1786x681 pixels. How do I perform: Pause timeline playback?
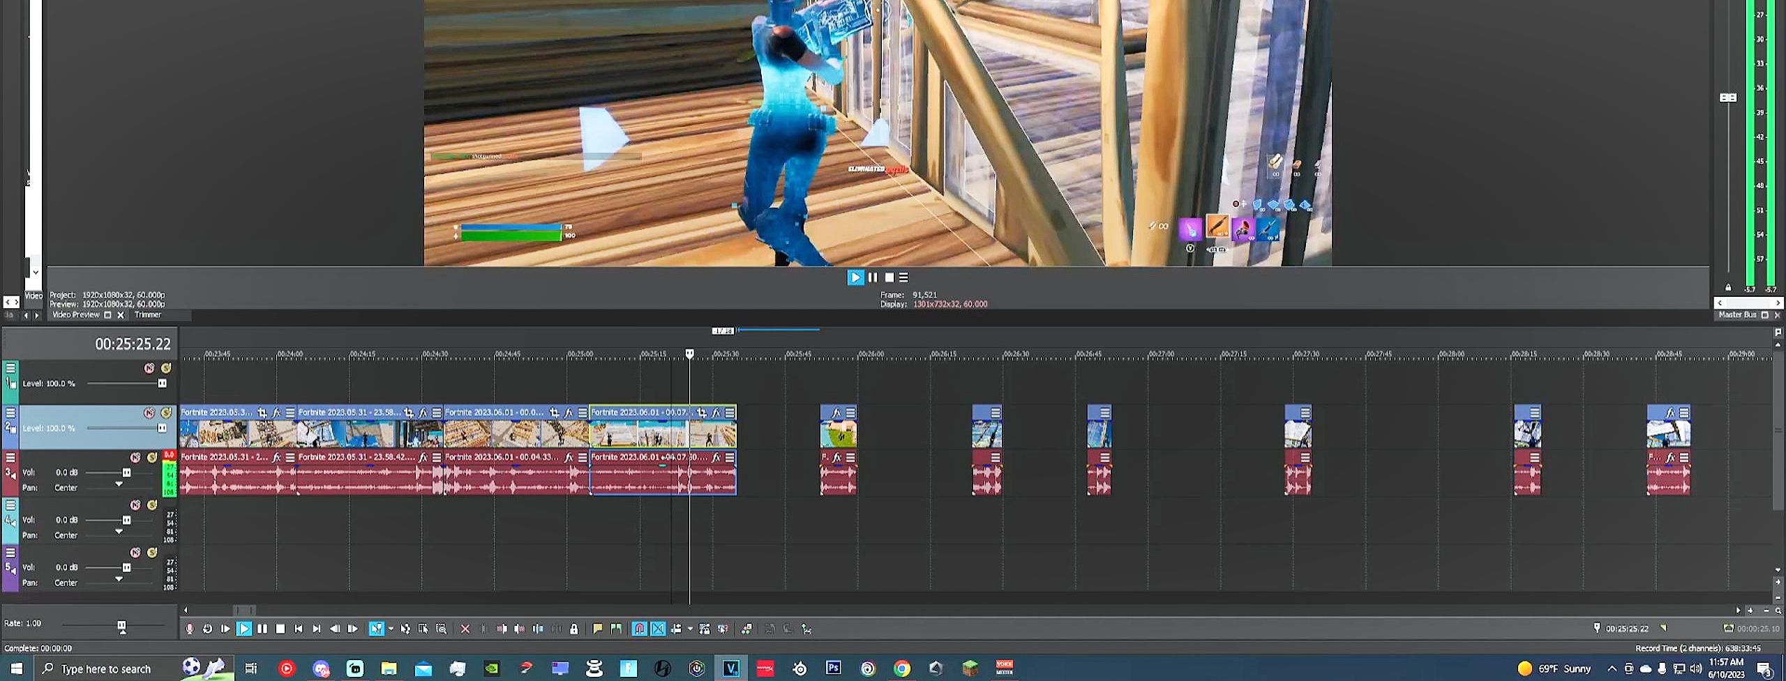click(x=262, y=629)
